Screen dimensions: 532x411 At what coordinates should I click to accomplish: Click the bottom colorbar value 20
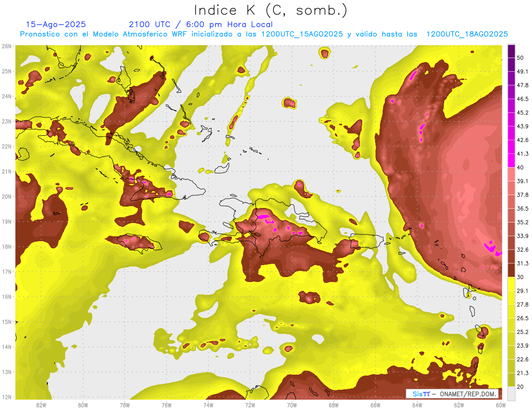(x=520, y=387)
